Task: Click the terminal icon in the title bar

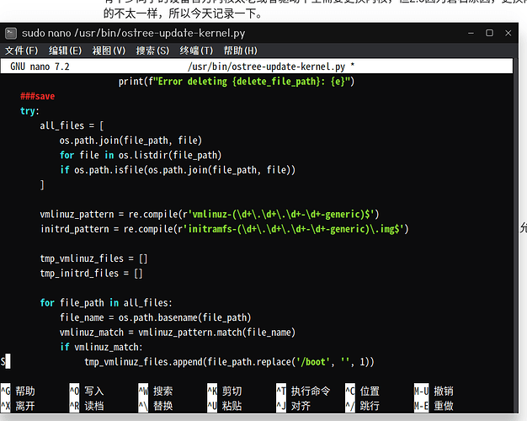Action: click(10, 34)
